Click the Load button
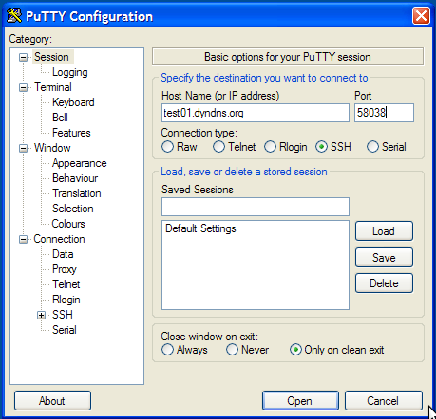 [x=384, y=231]
